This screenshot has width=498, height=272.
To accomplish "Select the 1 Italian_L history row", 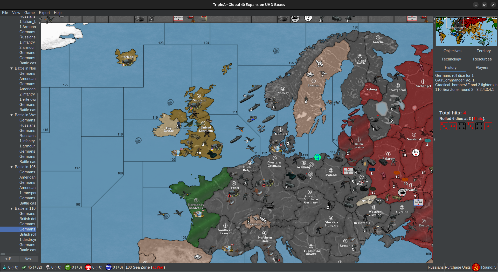I will pos(28,22).
